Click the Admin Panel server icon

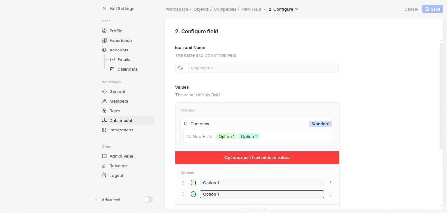point(104,156)
